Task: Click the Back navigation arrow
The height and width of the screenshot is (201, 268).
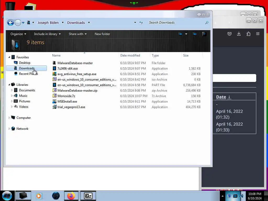Action: pyautogui.click(x=10, y=23)
